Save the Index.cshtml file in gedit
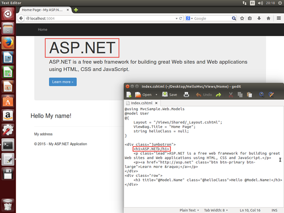This screenshot has width=284, height=213. (170, 95)
